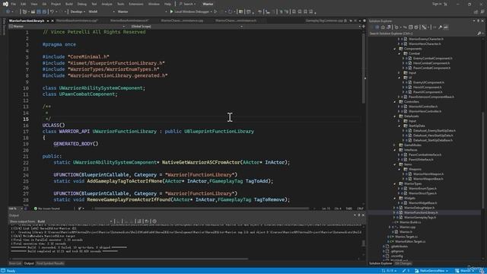The height and width of the screenshot is (274, 487).
Task: Open the Debug menu
Action: [x=82, y=4]
